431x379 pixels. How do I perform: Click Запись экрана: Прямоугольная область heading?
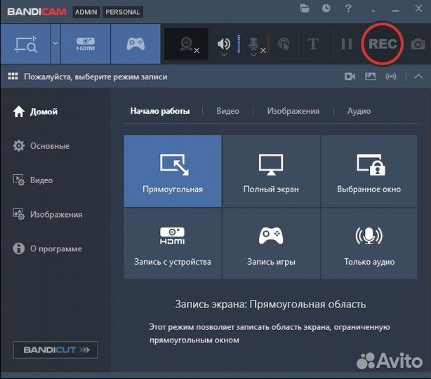click(x=270, y=305)
